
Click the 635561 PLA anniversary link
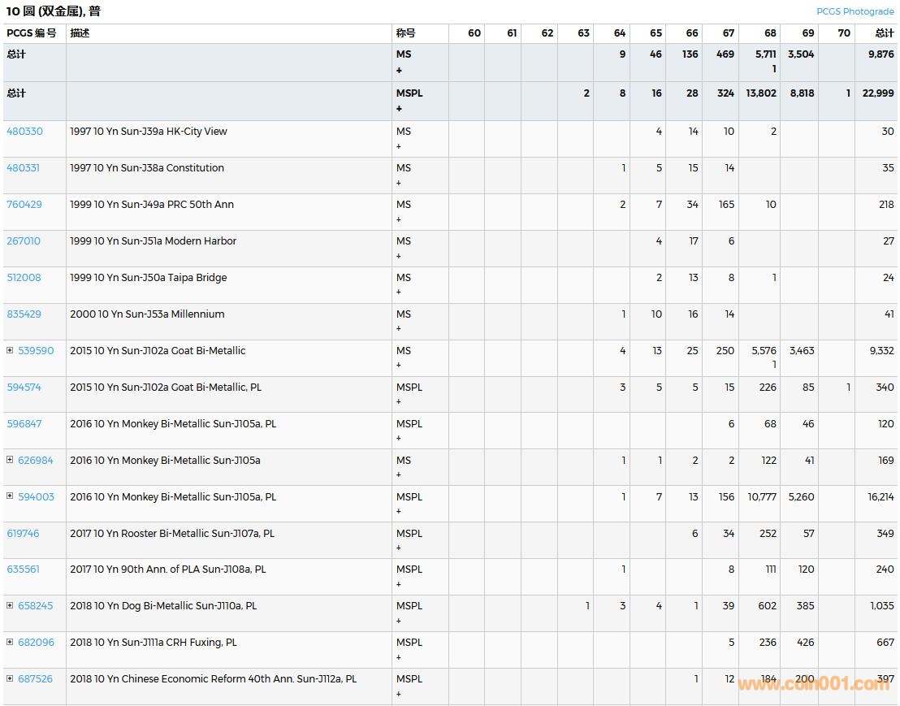click(x=23, y=570)
